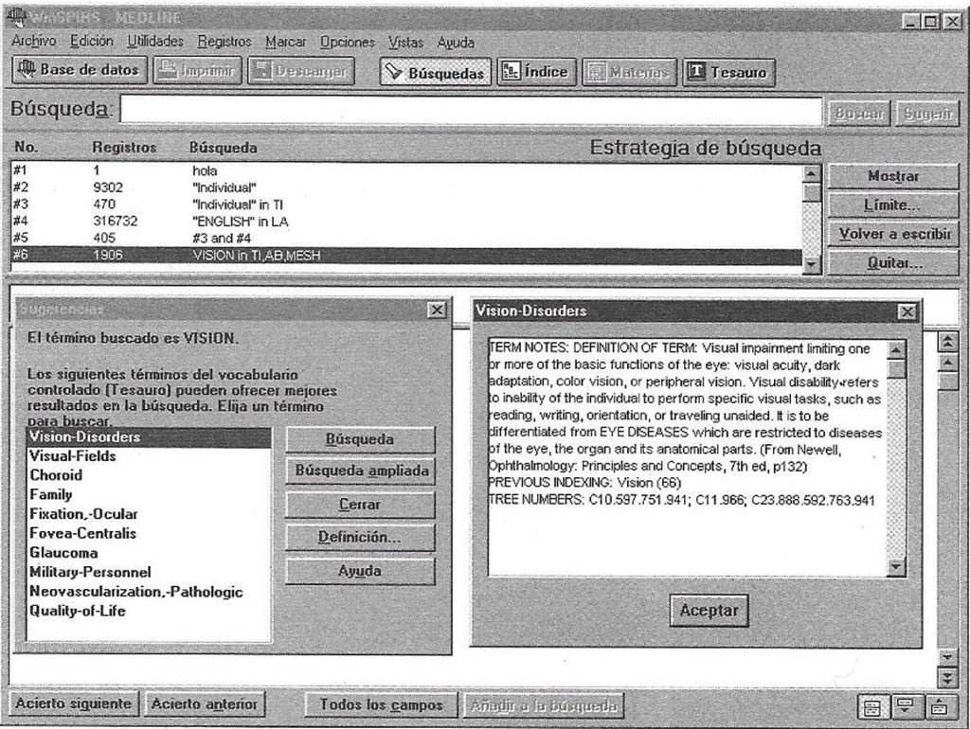Screen dimensions: 970x729
Task: Click the Mostrar button
Action: coord(893,176)
